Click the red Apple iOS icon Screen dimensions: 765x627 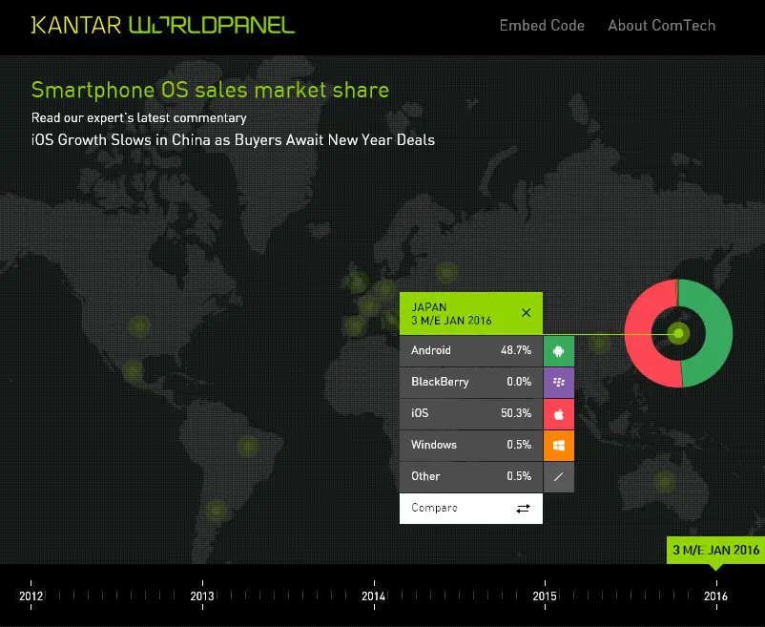[x=559, y=414]
